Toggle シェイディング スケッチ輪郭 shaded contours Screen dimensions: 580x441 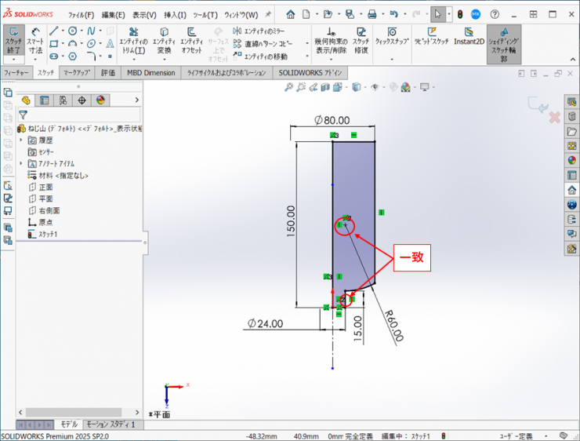(503, 41)
